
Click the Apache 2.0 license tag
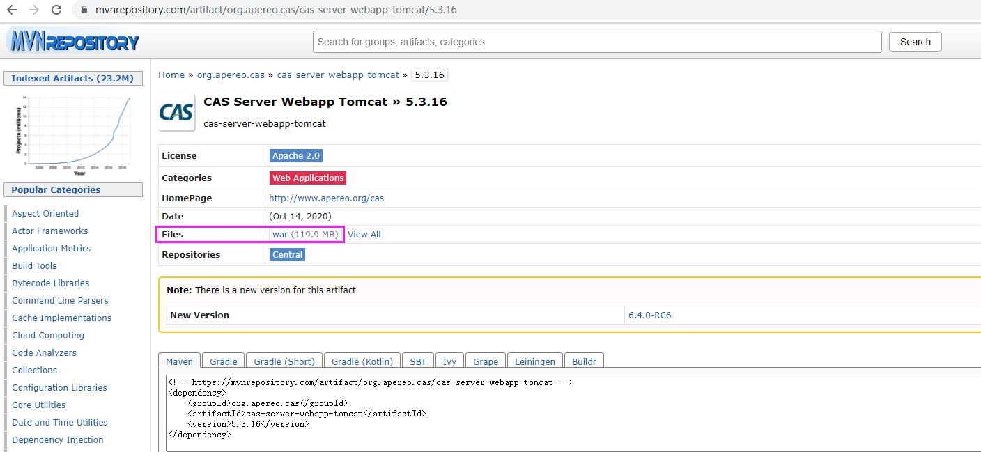pos(296,156)
